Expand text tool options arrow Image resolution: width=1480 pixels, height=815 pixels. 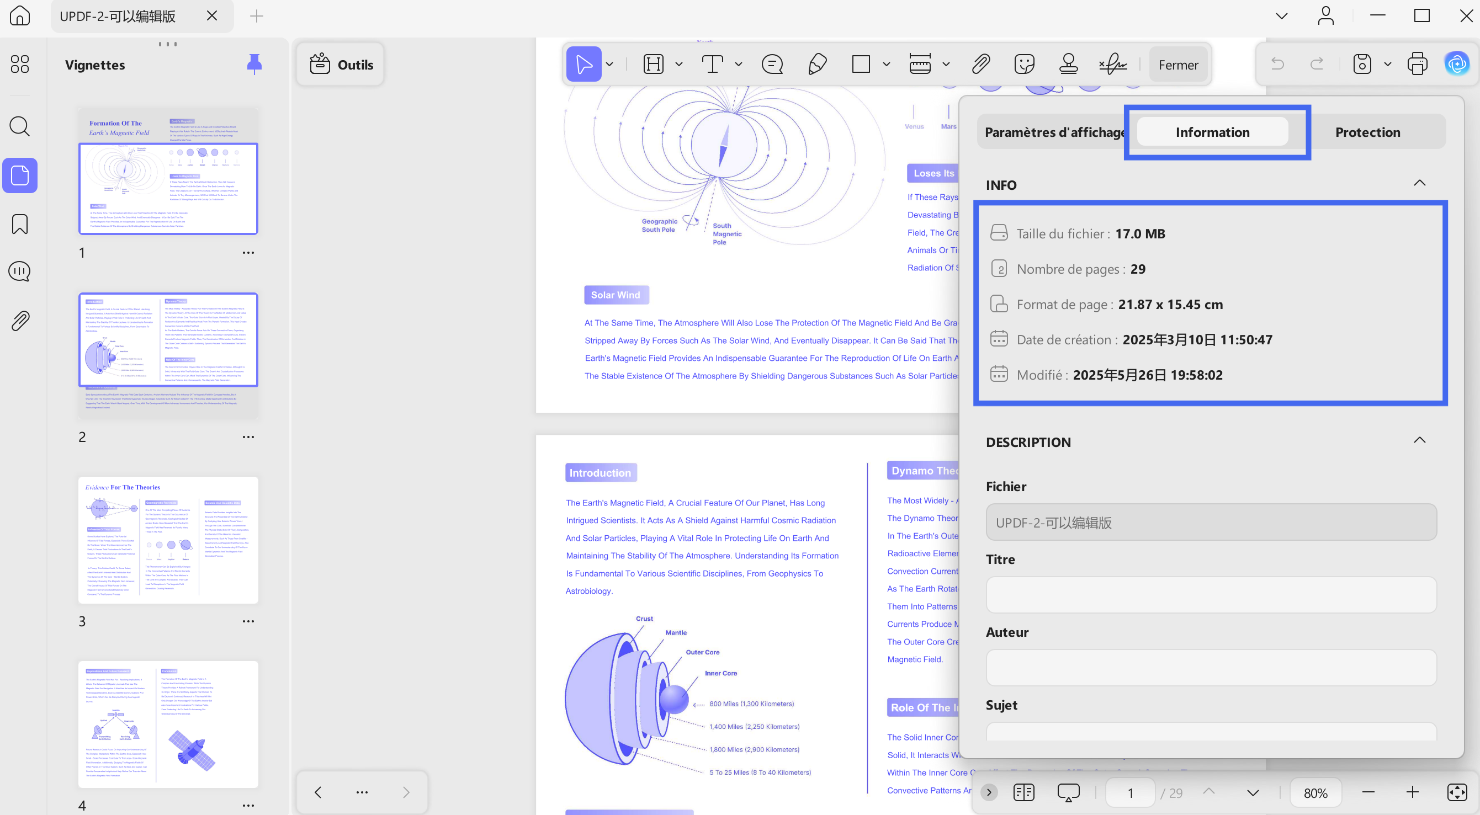coord(738,65)
